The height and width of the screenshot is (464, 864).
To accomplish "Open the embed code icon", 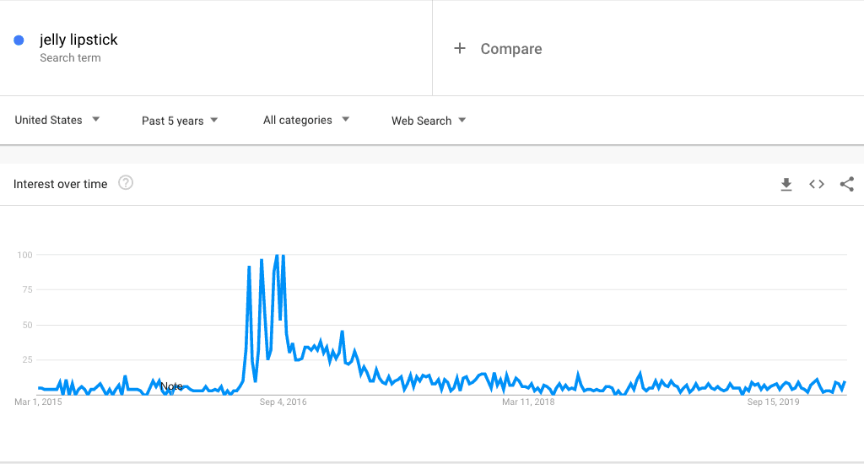I will point(817,184).
